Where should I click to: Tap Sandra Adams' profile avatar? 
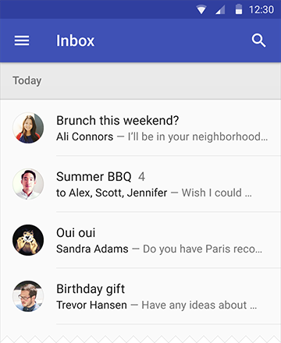point(28,240)
